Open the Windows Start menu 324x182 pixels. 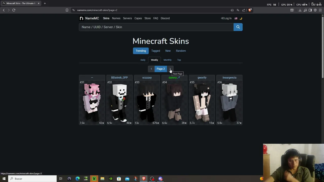[x=4, y=179]
